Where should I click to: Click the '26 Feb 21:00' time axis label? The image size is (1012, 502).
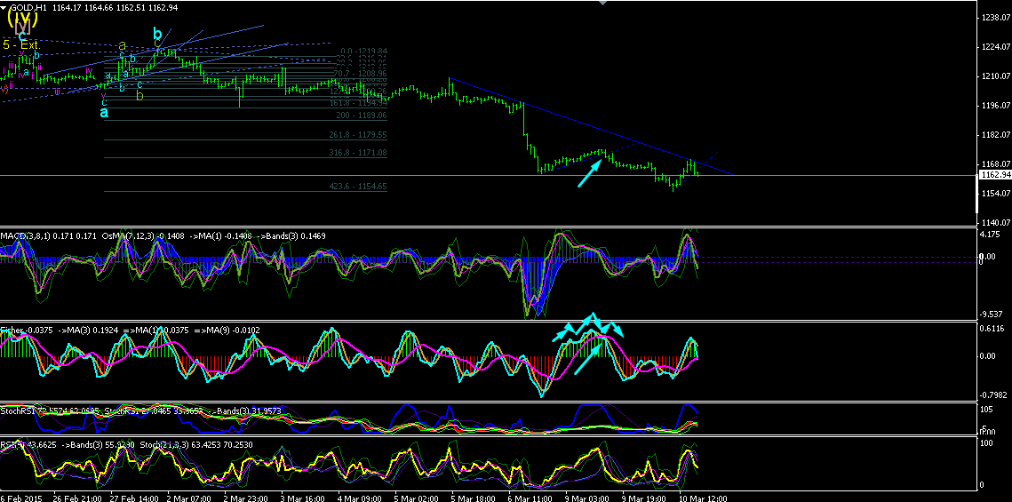pyautogui.click(x=77, y=498)
